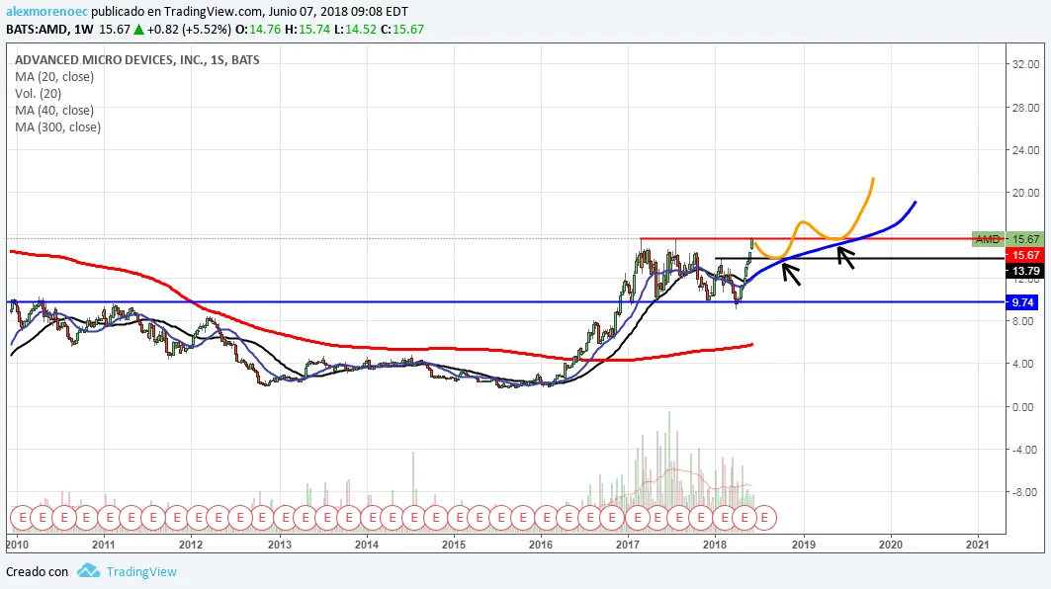Click the +0.82 (+5.52%) change value
This screenshot has height=589, width=1051.
click(190, 30)
